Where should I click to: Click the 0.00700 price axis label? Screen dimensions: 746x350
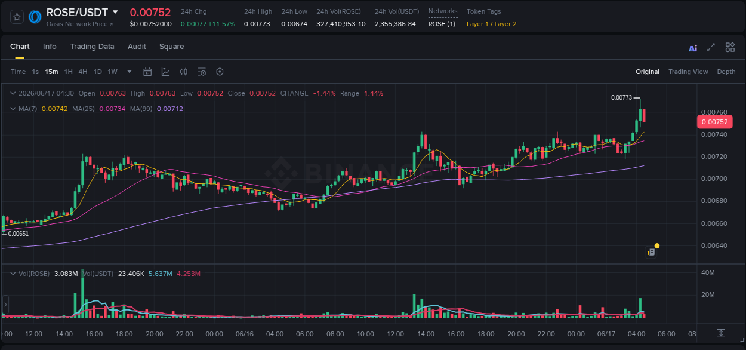[714, 179]
